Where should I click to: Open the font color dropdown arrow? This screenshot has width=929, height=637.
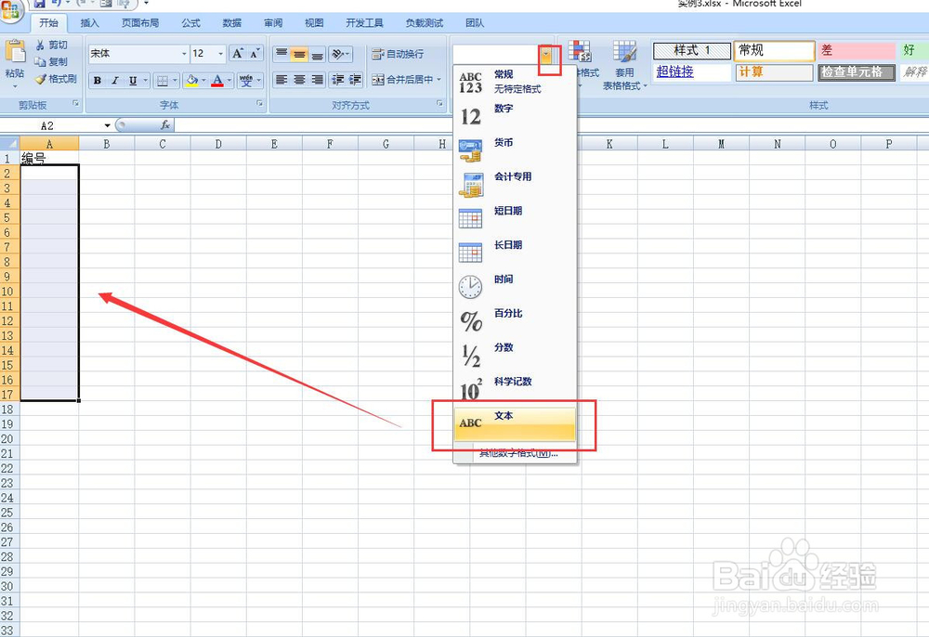coord(229,81)
